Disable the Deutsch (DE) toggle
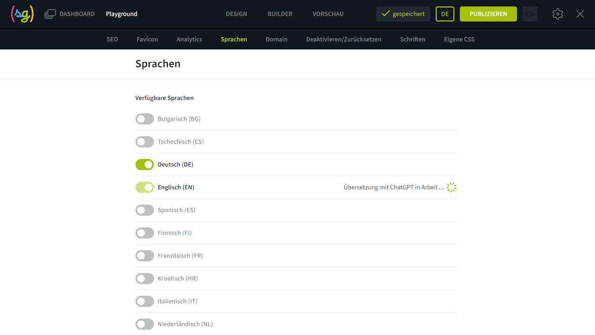This screenshot has width=595, height=335. pyautogui.click(x=145, y=164)
